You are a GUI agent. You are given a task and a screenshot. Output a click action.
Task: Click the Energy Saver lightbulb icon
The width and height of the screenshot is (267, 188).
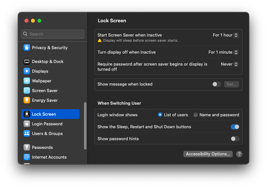pos(27,100)
